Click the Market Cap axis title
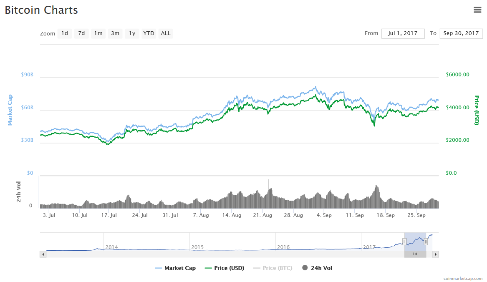This screenshot has width=487, height=282. click(x=10, y=110)
